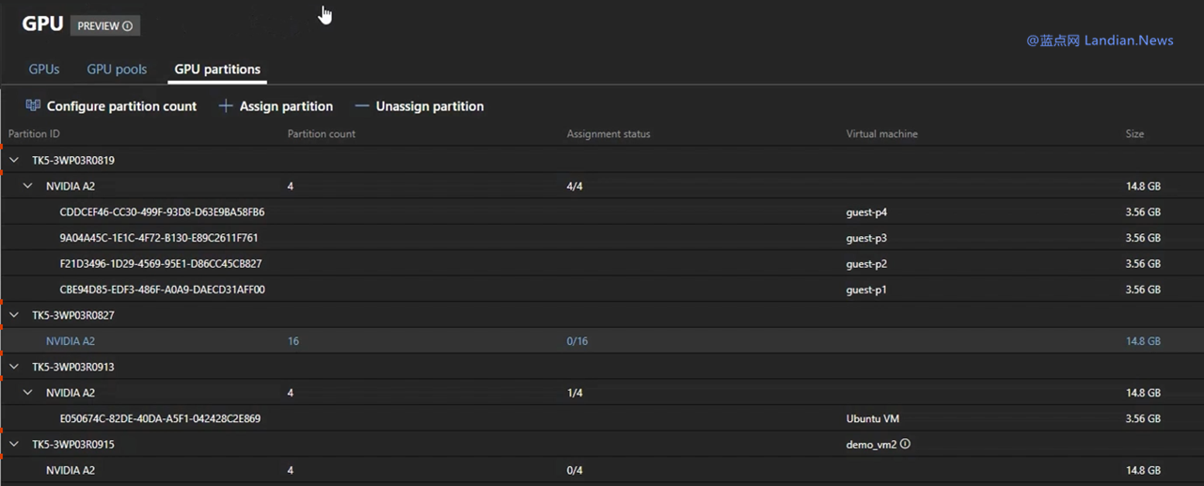Viewport: 1204px width, 486px height.
Task: Click the guest-p2 virtual machine cell
Action: (866, 264)
